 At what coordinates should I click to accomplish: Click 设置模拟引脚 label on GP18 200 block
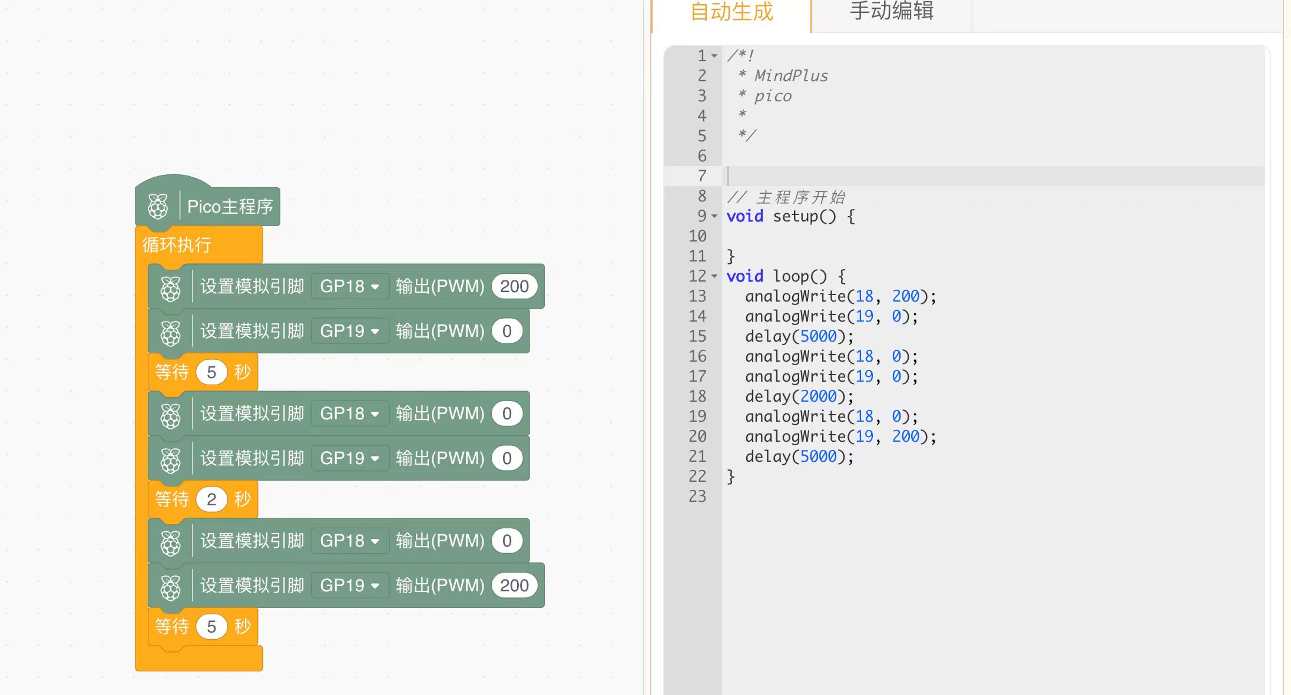252,286
